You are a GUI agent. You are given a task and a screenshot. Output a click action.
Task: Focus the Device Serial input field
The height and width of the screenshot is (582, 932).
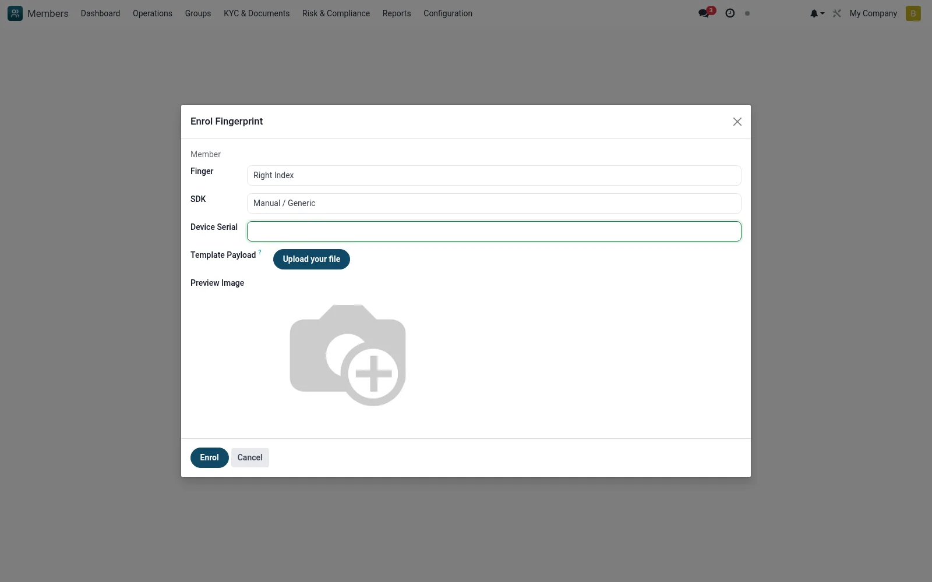click(494, 231)
